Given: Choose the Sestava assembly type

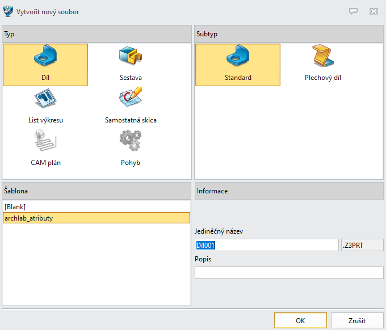Looking at the screenshot, I should [x=131, y=65].
